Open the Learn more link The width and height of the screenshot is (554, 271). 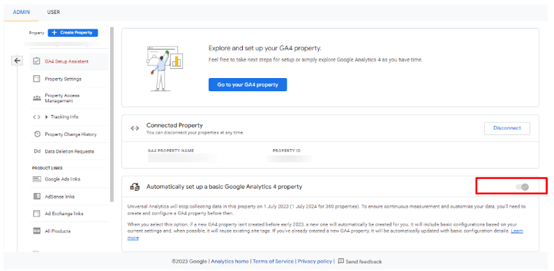pyautogui.click(x=516, y=231)
